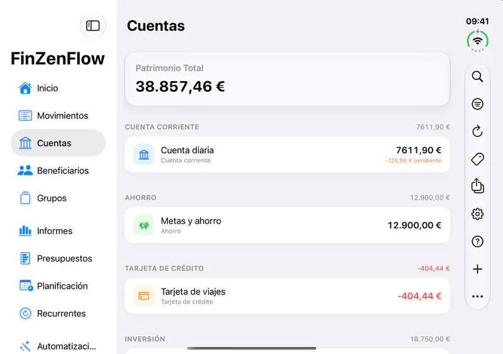Open the more options ellipsis

click(x=477, y=296)
